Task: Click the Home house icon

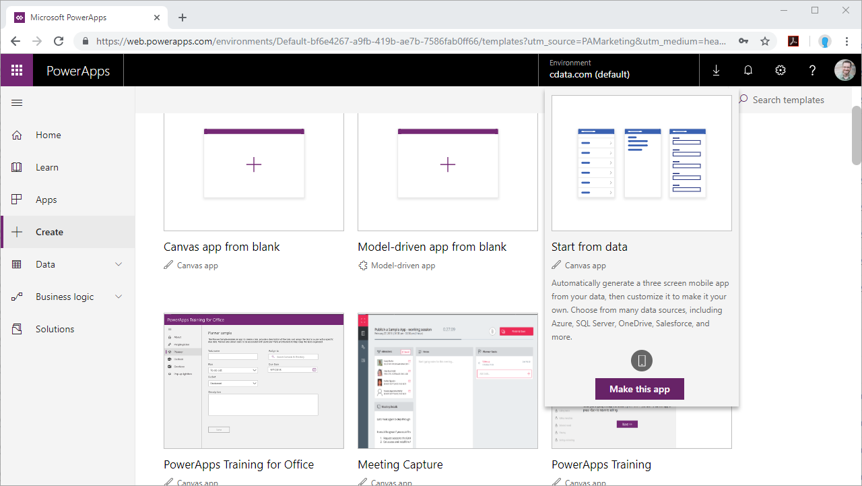Action: pyautogui.click(x=17, y=135)
